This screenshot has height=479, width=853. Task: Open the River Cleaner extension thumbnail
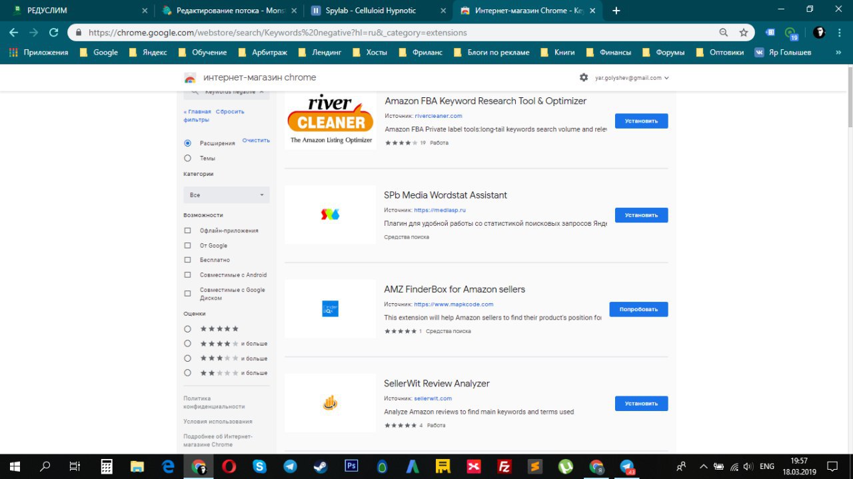tap(331, 121)
